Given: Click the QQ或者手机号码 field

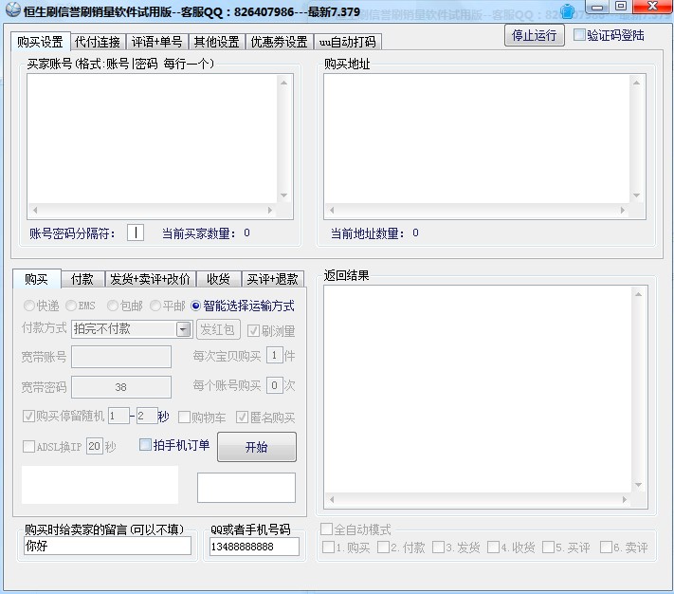Looking at the screenshot, I should coord(254,547).
